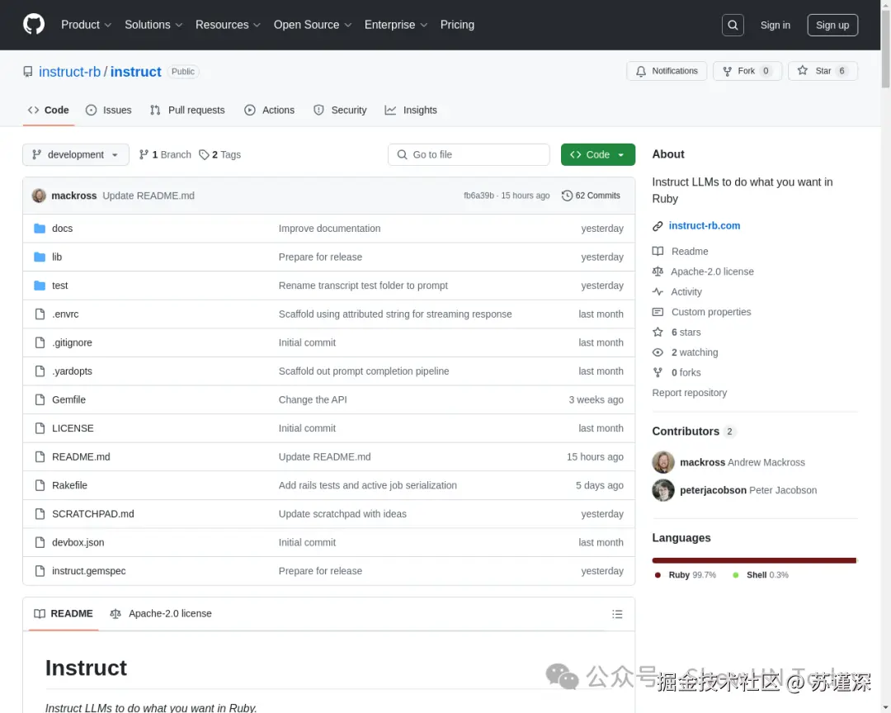Open the instruct-rb.com link
891x713 pixels.
point(704,226)
